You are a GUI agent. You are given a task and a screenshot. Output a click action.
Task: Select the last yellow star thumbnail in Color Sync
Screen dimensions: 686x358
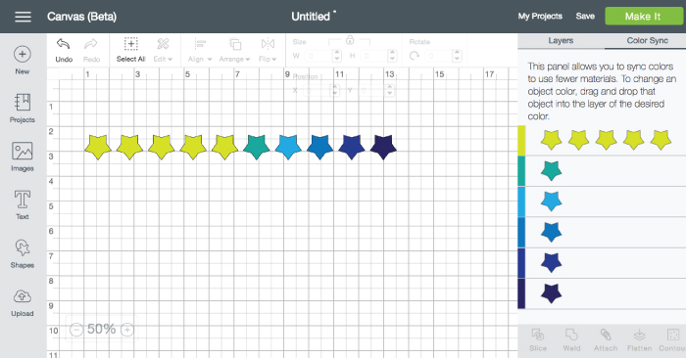pos(661,140)
